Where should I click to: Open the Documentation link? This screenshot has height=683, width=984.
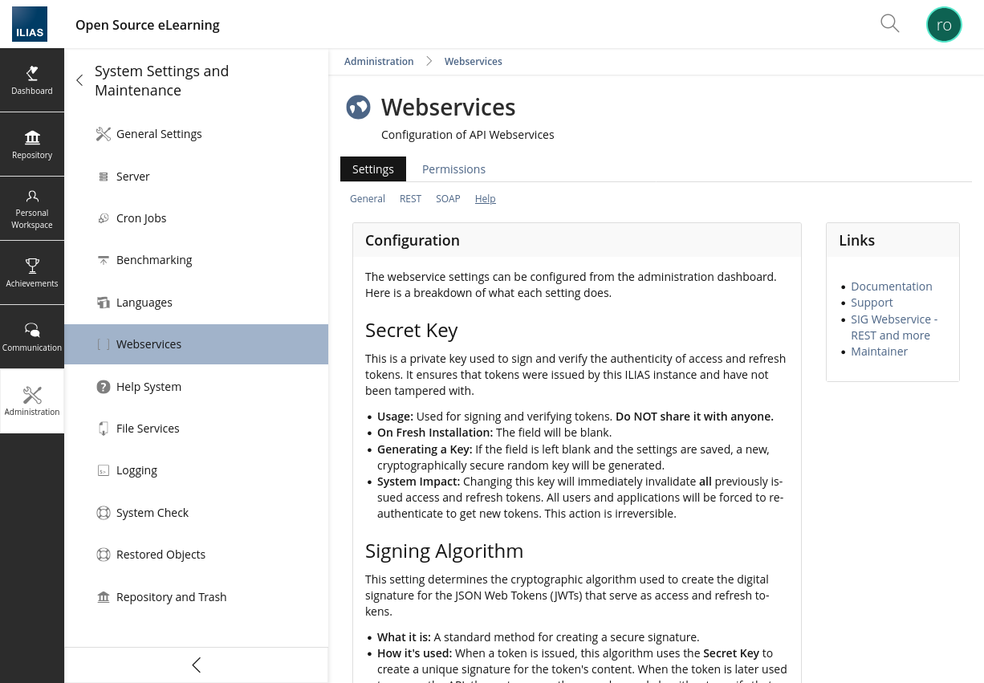[x=892, y=287]
